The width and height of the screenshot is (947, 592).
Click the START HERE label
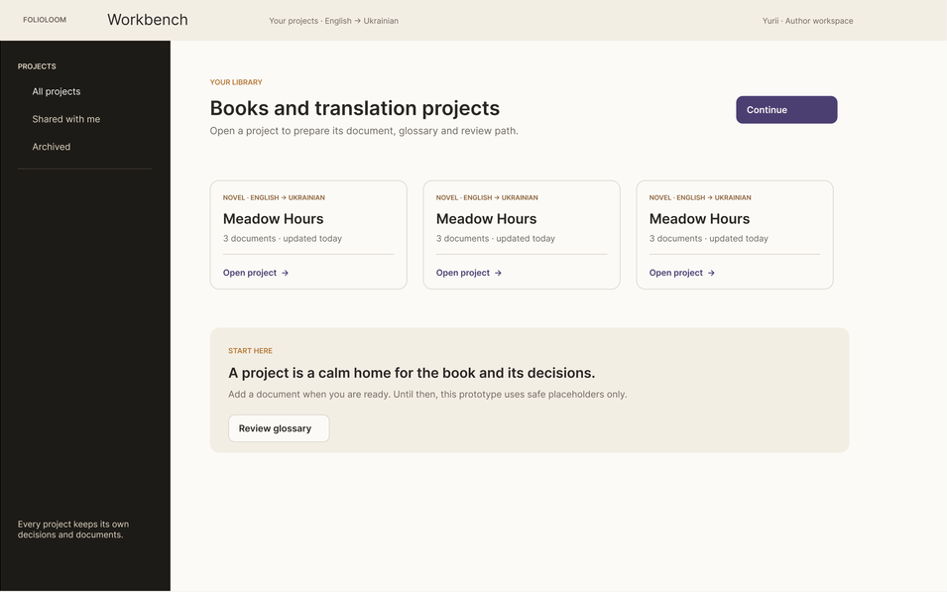tap(250, 350)
